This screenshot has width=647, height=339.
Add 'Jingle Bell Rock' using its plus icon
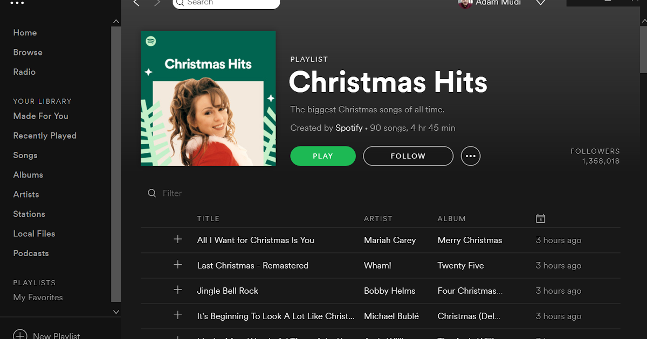pyautogui.click(x=178, y=291)
